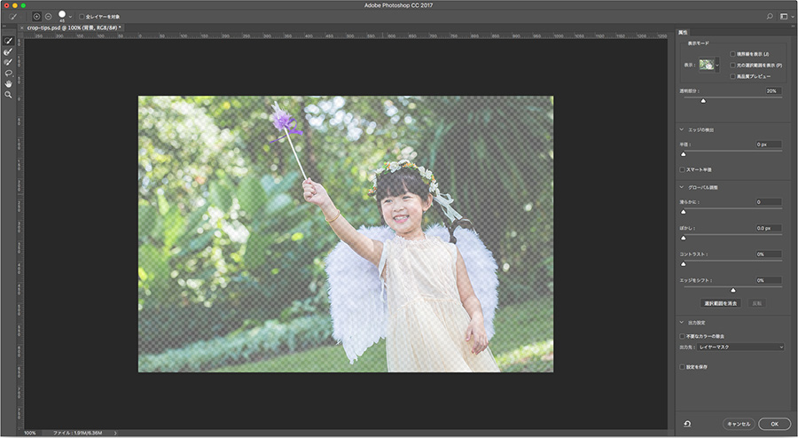Switch to the 属性 panel tab
The height and width of the screenshot is (438, 798).
tap(683, 32)
